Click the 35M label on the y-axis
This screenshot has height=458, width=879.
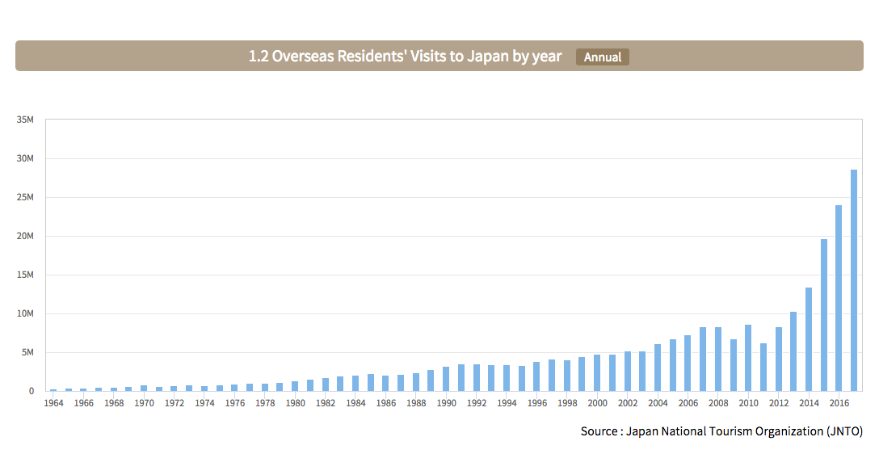pos(25,120)
